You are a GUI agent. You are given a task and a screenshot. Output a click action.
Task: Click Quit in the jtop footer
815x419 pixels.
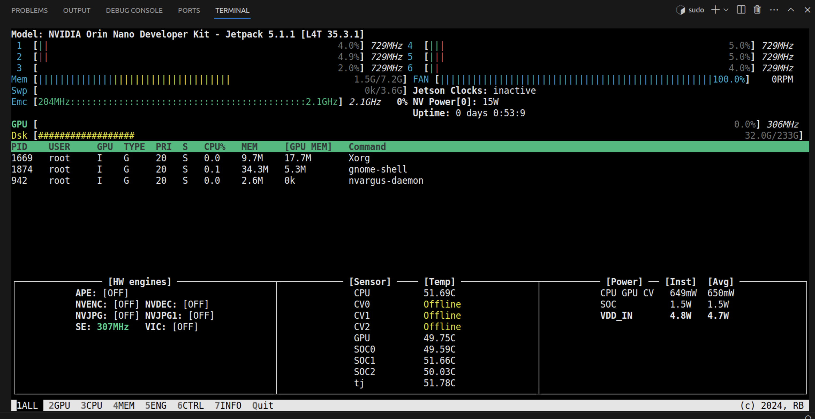click(x=263, y=405)
